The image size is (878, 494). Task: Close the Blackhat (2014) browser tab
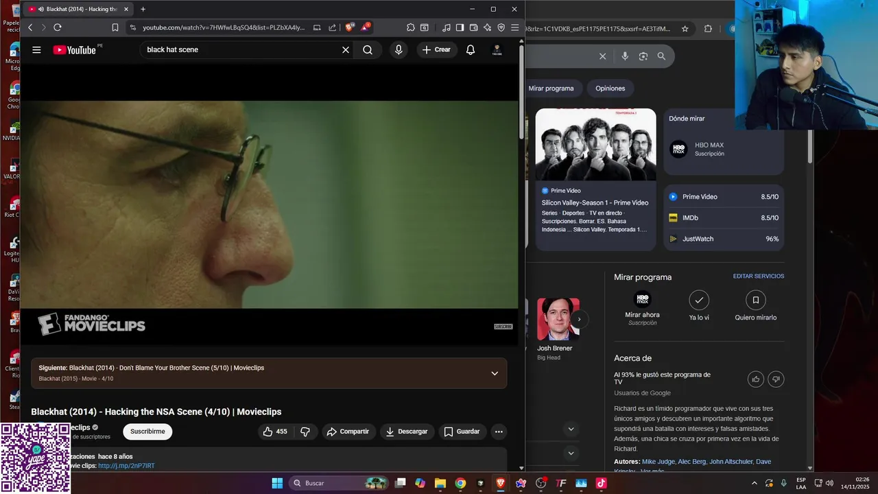point(126,9)
